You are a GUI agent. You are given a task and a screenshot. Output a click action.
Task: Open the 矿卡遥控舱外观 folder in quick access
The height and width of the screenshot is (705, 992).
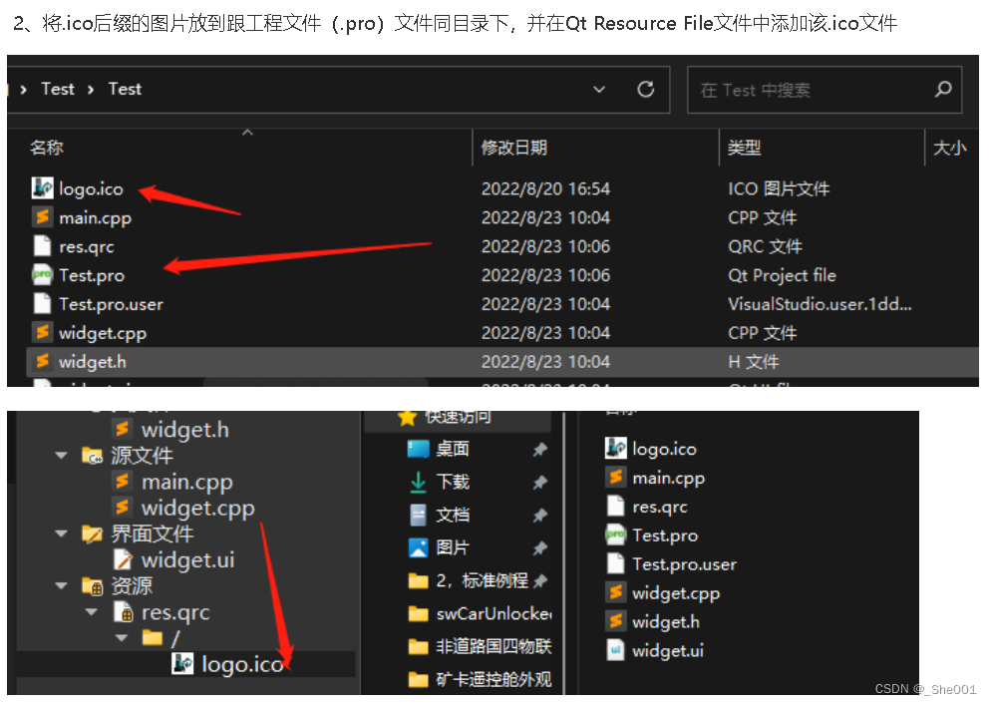tap(494, 679)
